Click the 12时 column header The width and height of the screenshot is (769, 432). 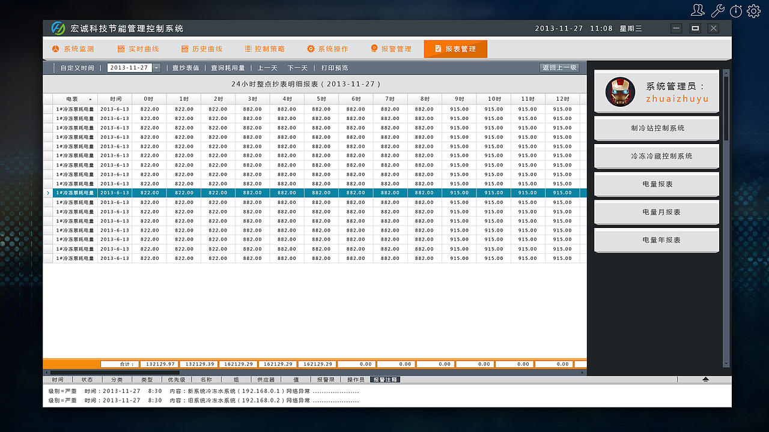(x=562, y=99)
